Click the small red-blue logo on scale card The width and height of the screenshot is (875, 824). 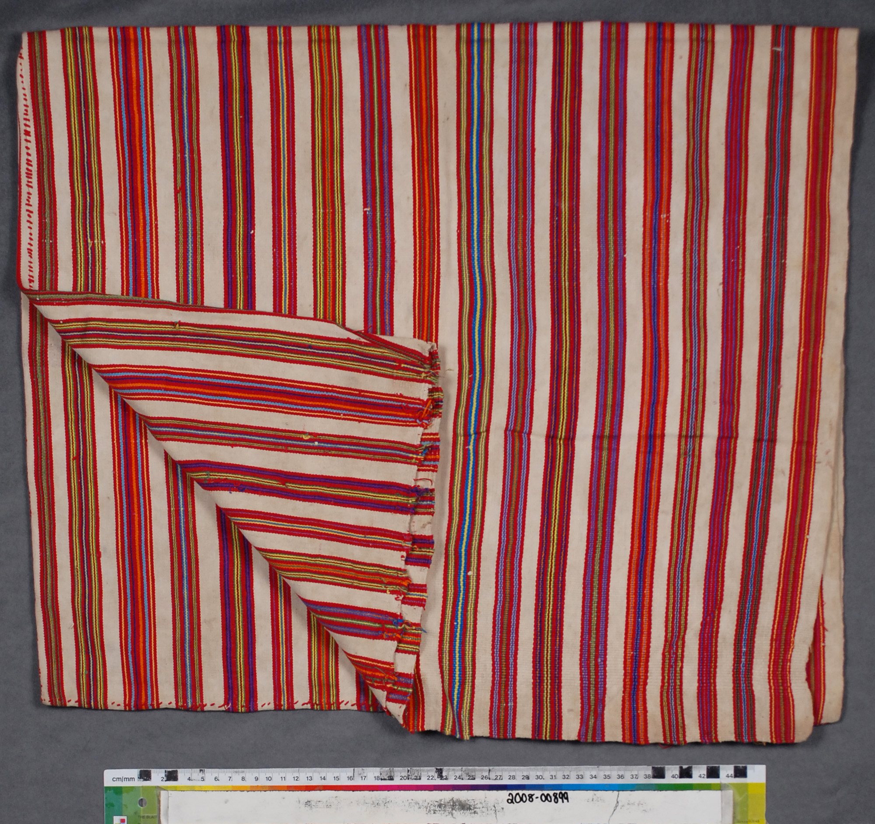pyautogui.click(x=121, y=820)
